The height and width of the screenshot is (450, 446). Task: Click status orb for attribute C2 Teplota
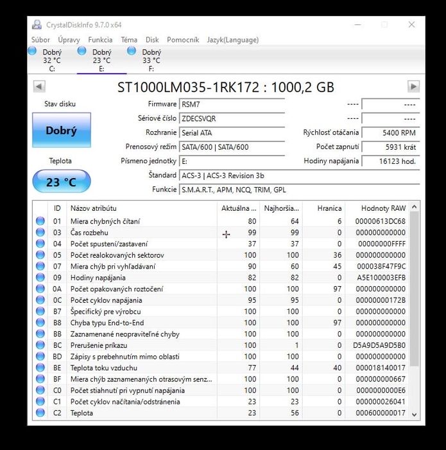[x=40, y=413]
